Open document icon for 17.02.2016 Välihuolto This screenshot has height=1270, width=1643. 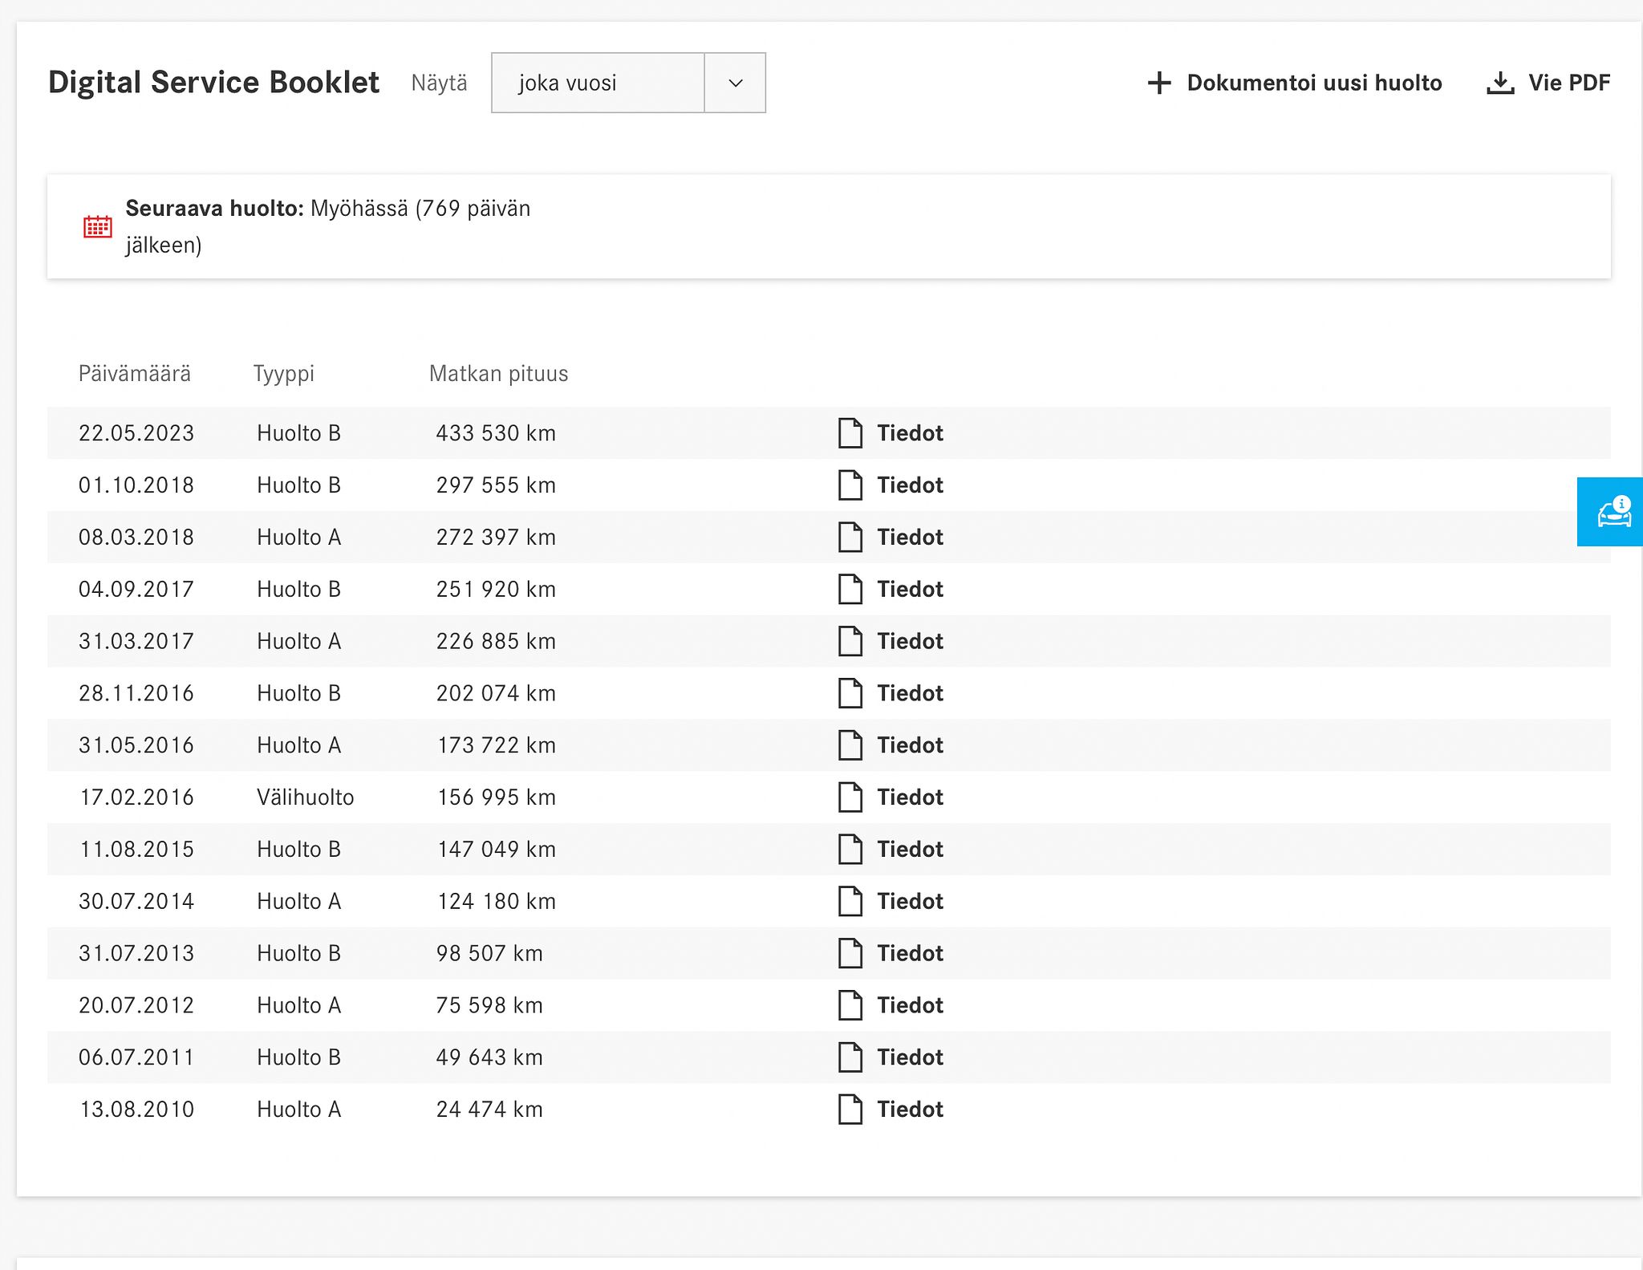click(x=850, y=797)
